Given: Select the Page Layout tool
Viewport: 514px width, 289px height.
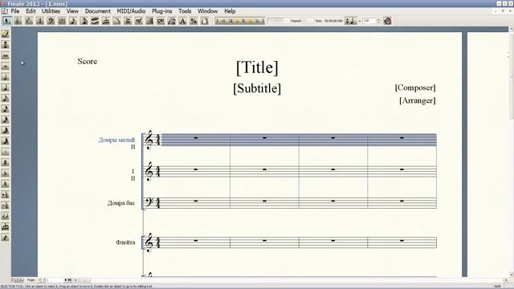Looking at the screenshot, I should pyautogui.click(x=205, y=21).
